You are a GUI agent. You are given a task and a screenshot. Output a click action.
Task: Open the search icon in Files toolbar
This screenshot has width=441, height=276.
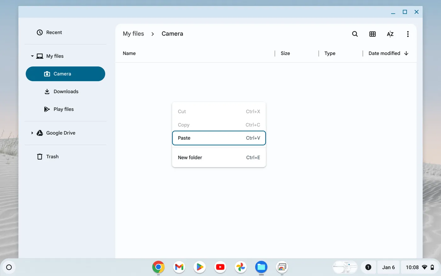click(x=355, y=34)
